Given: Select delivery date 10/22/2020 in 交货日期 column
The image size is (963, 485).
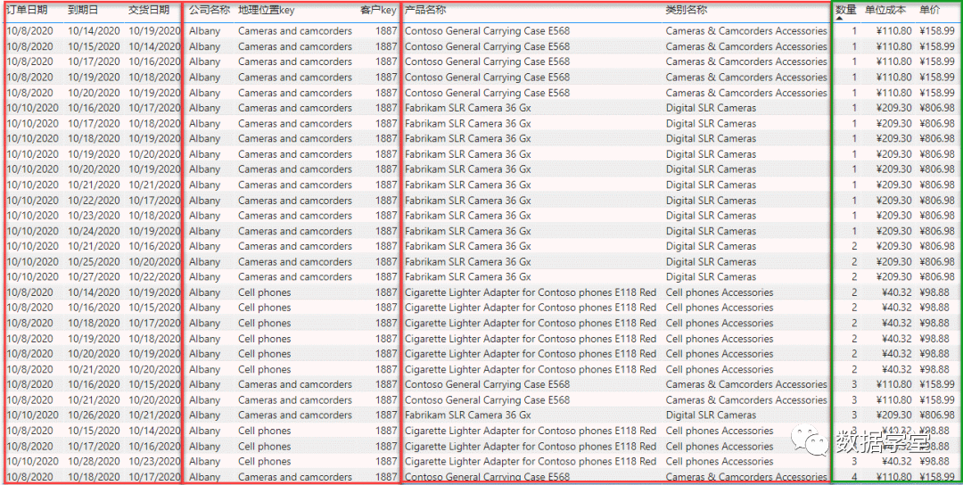Looking at the screenshot, I should (x=155, y=277).
